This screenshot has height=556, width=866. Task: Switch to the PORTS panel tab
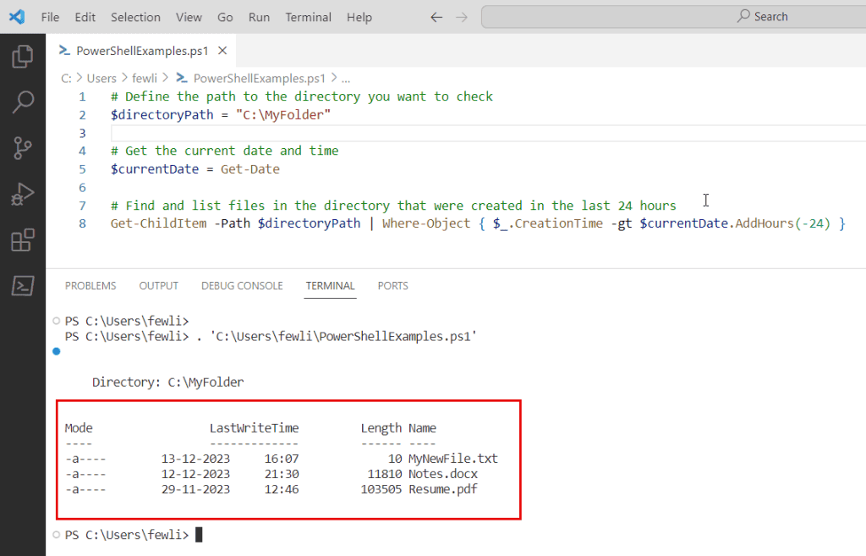pos(392,286)
